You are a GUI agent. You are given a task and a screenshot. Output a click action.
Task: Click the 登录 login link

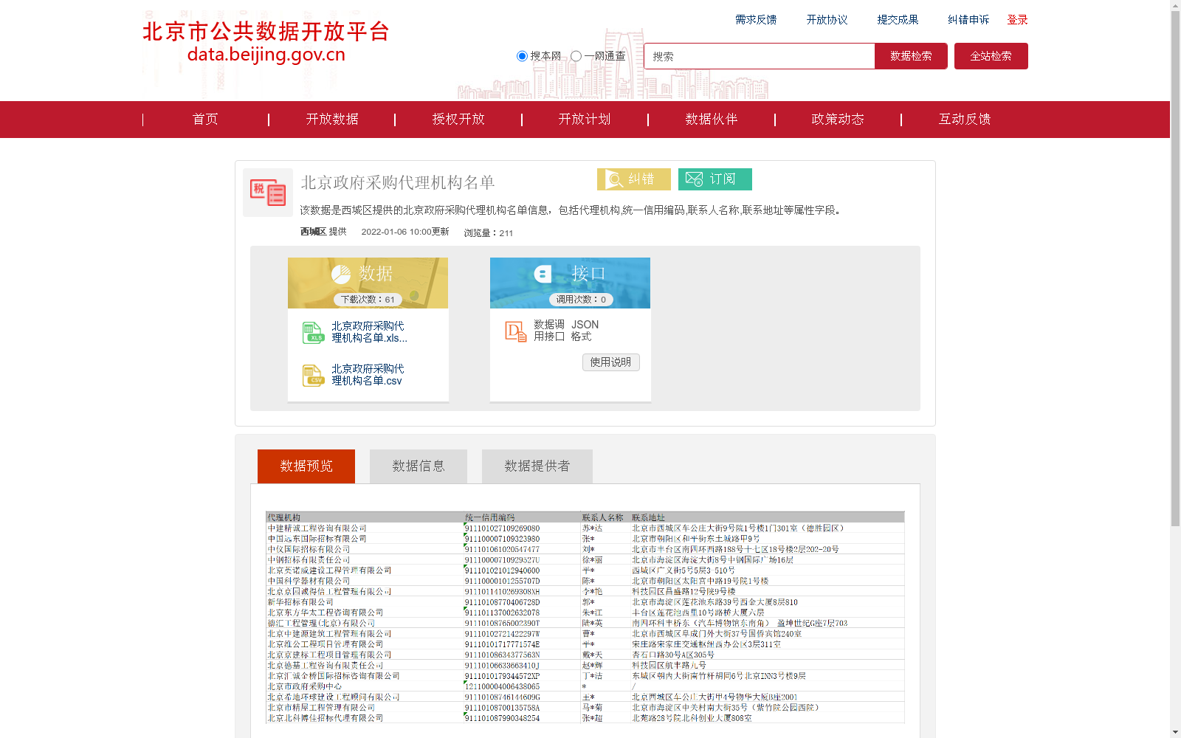pos(1017,20)
